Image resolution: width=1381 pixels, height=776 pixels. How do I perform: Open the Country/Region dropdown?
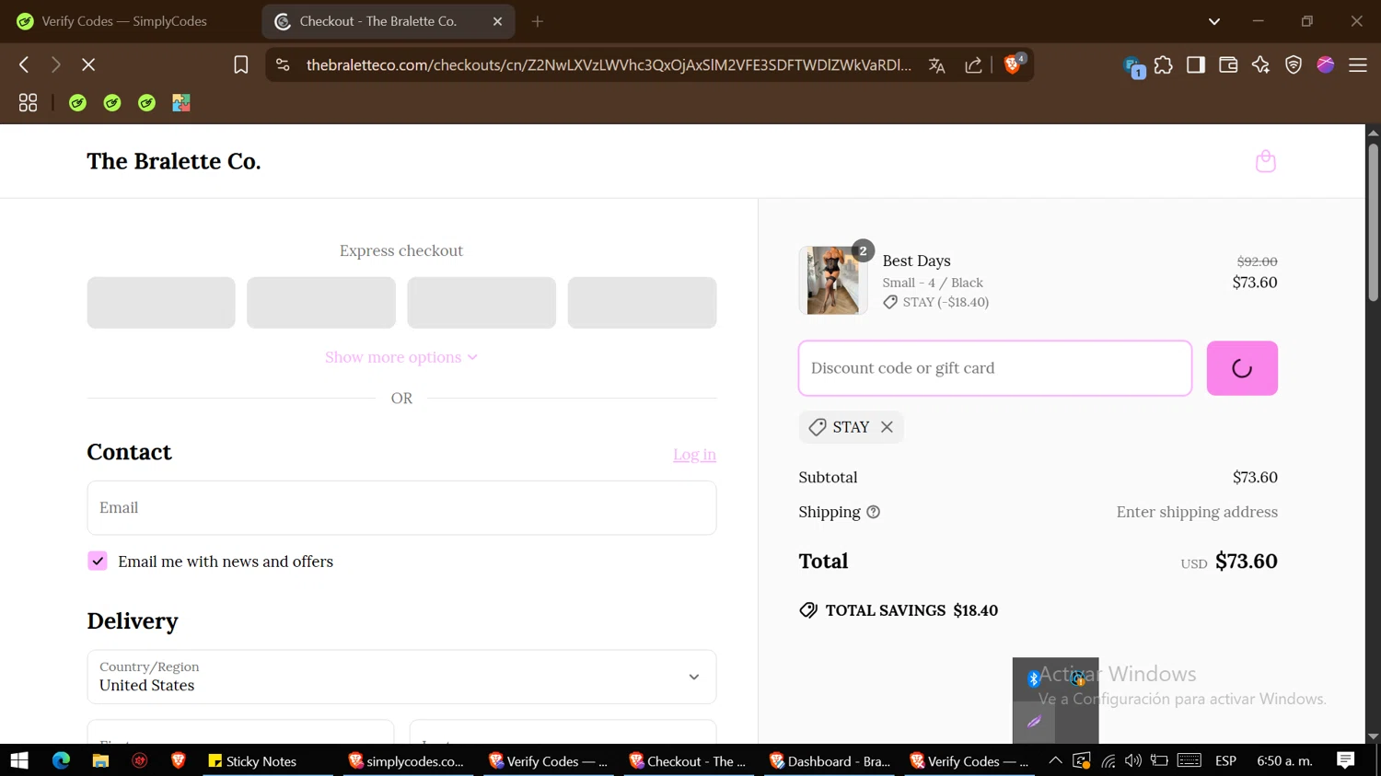point(401,677)
